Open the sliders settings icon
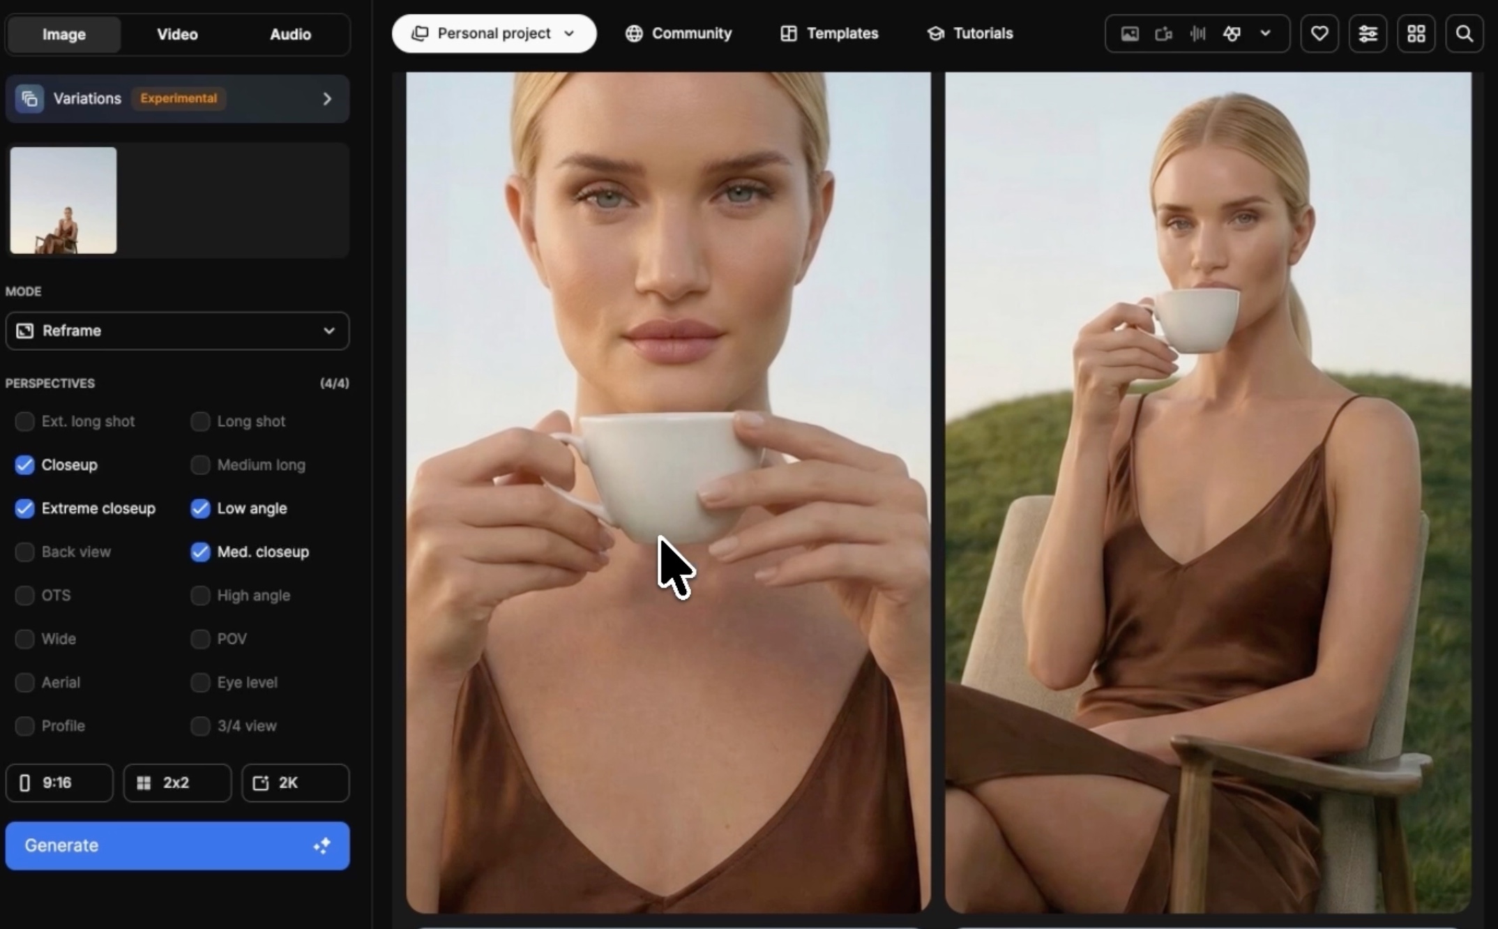 (x=1368, y=33)
